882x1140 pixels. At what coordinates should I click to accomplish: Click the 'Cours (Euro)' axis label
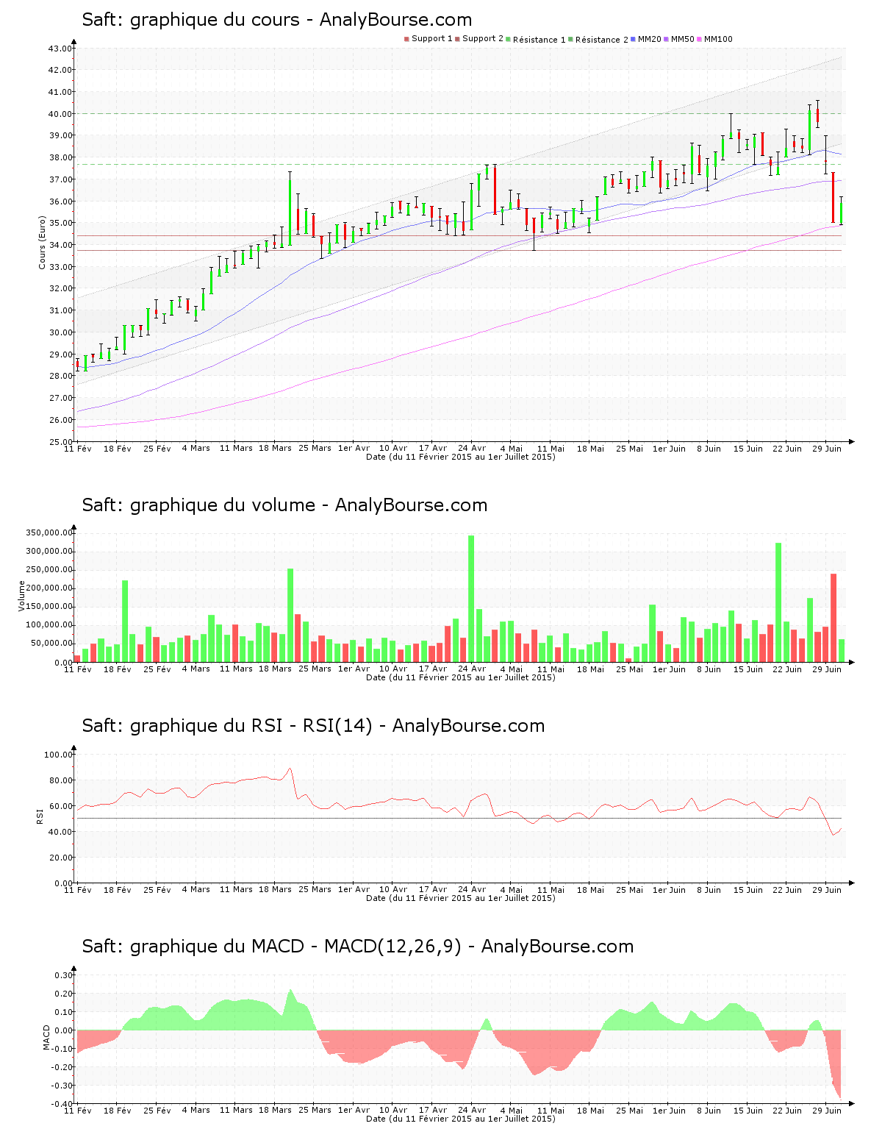42,242
